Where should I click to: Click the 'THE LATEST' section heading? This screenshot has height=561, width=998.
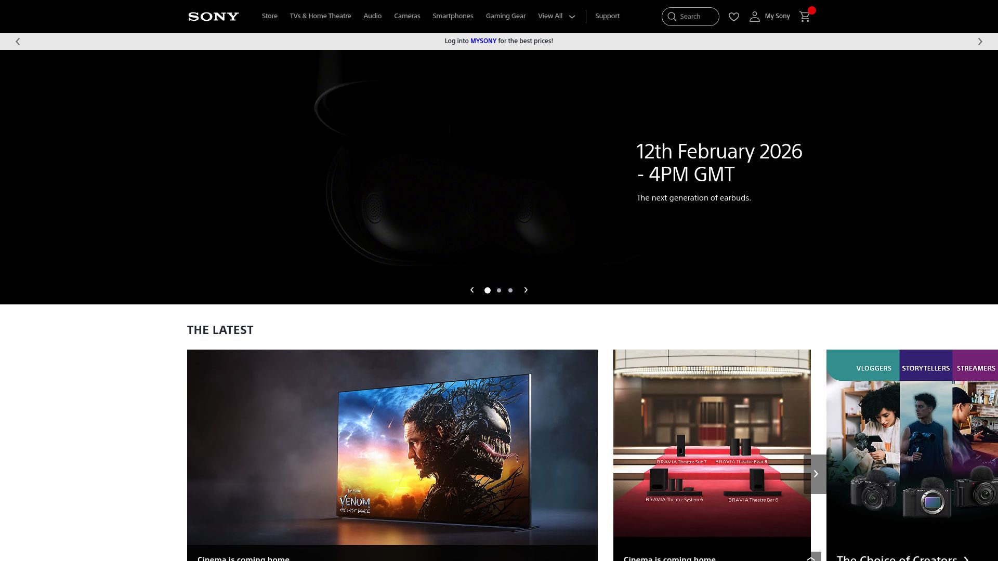pos(220,330)
